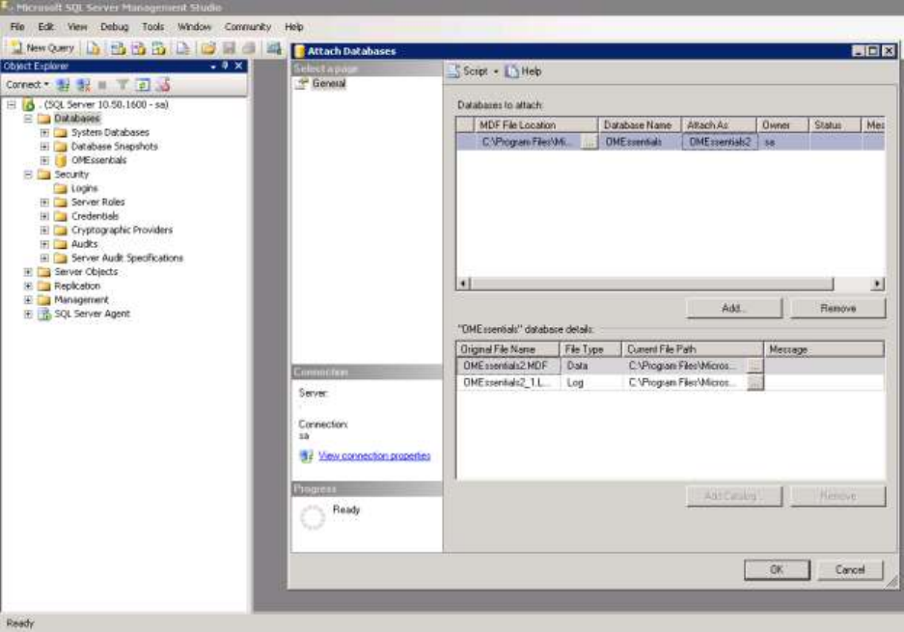Click the databases grid horizontal scrollbar thumb
Screen dimensions: 904x632
coord(652,284)
